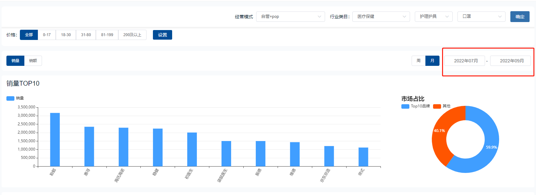Toggle the Top10品牌 legend swatch

pyautogui.click(x=405, y=106)
